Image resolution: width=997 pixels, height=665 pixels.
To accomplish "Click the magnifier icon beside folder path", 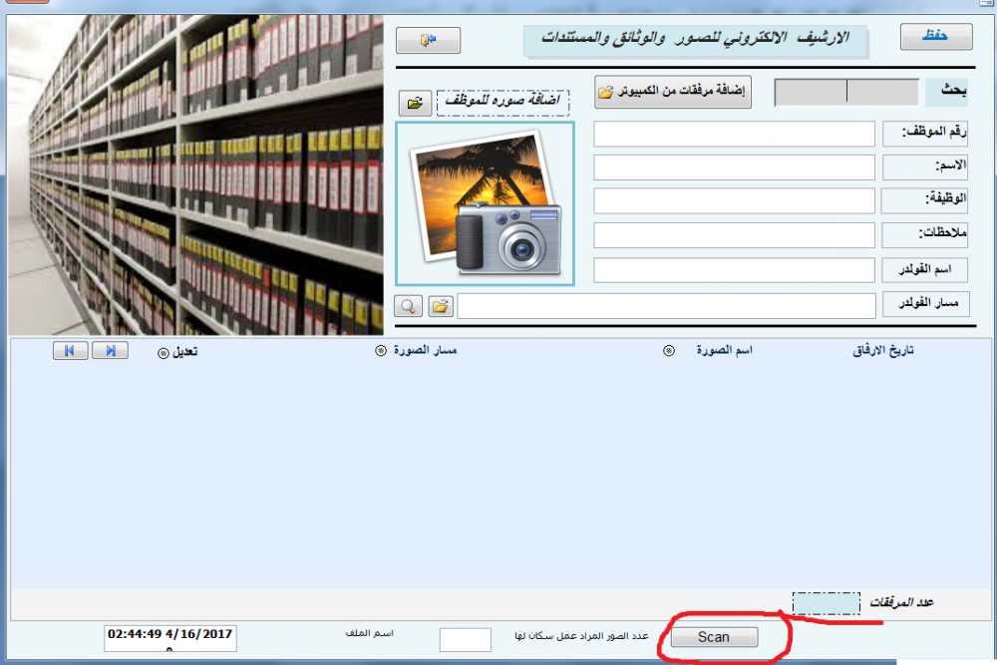I will (x=408, y=306).
